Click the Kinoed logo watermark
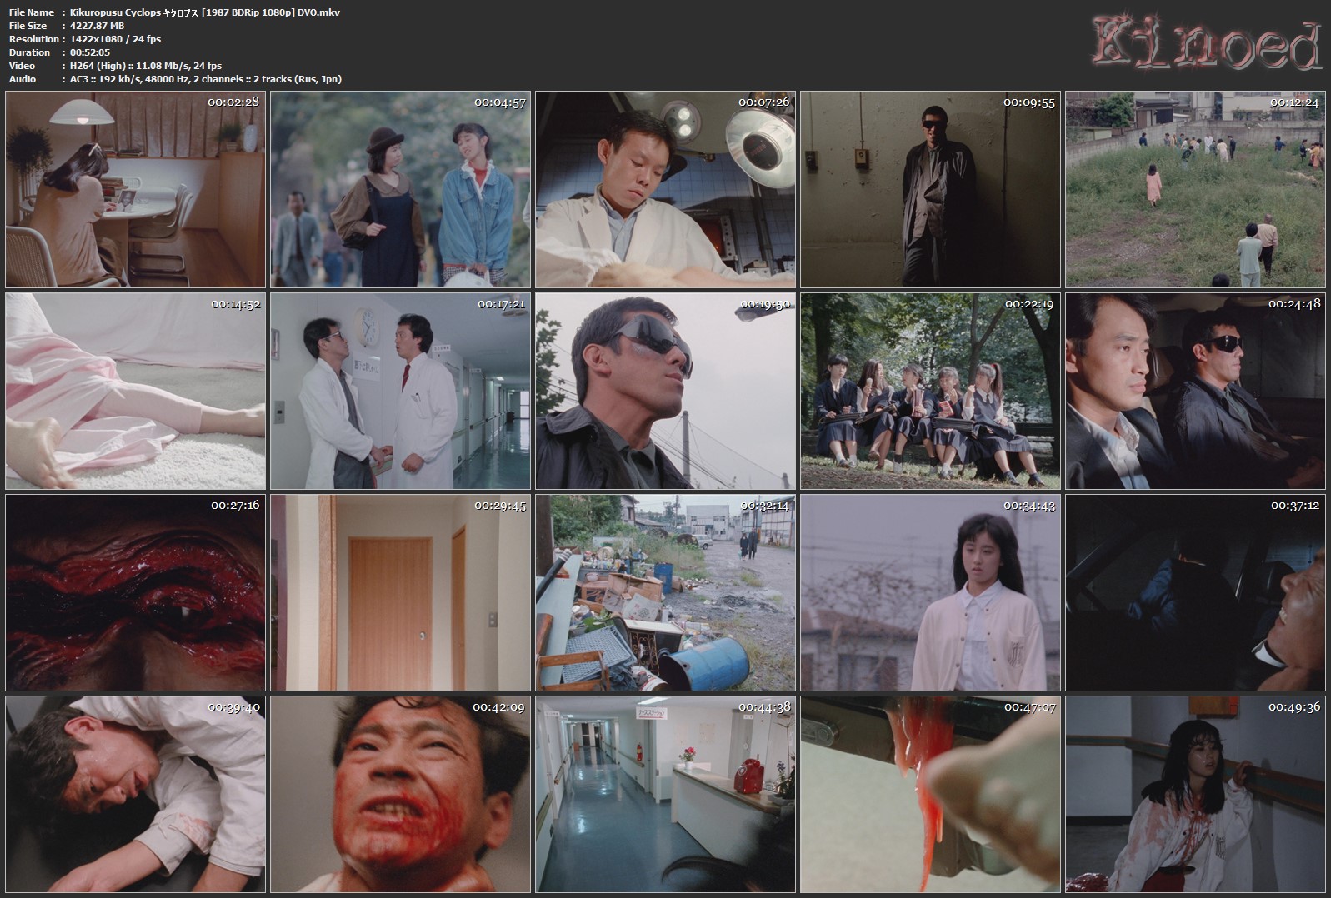This screenshot has height=898, width=1331. [1206, 45]
